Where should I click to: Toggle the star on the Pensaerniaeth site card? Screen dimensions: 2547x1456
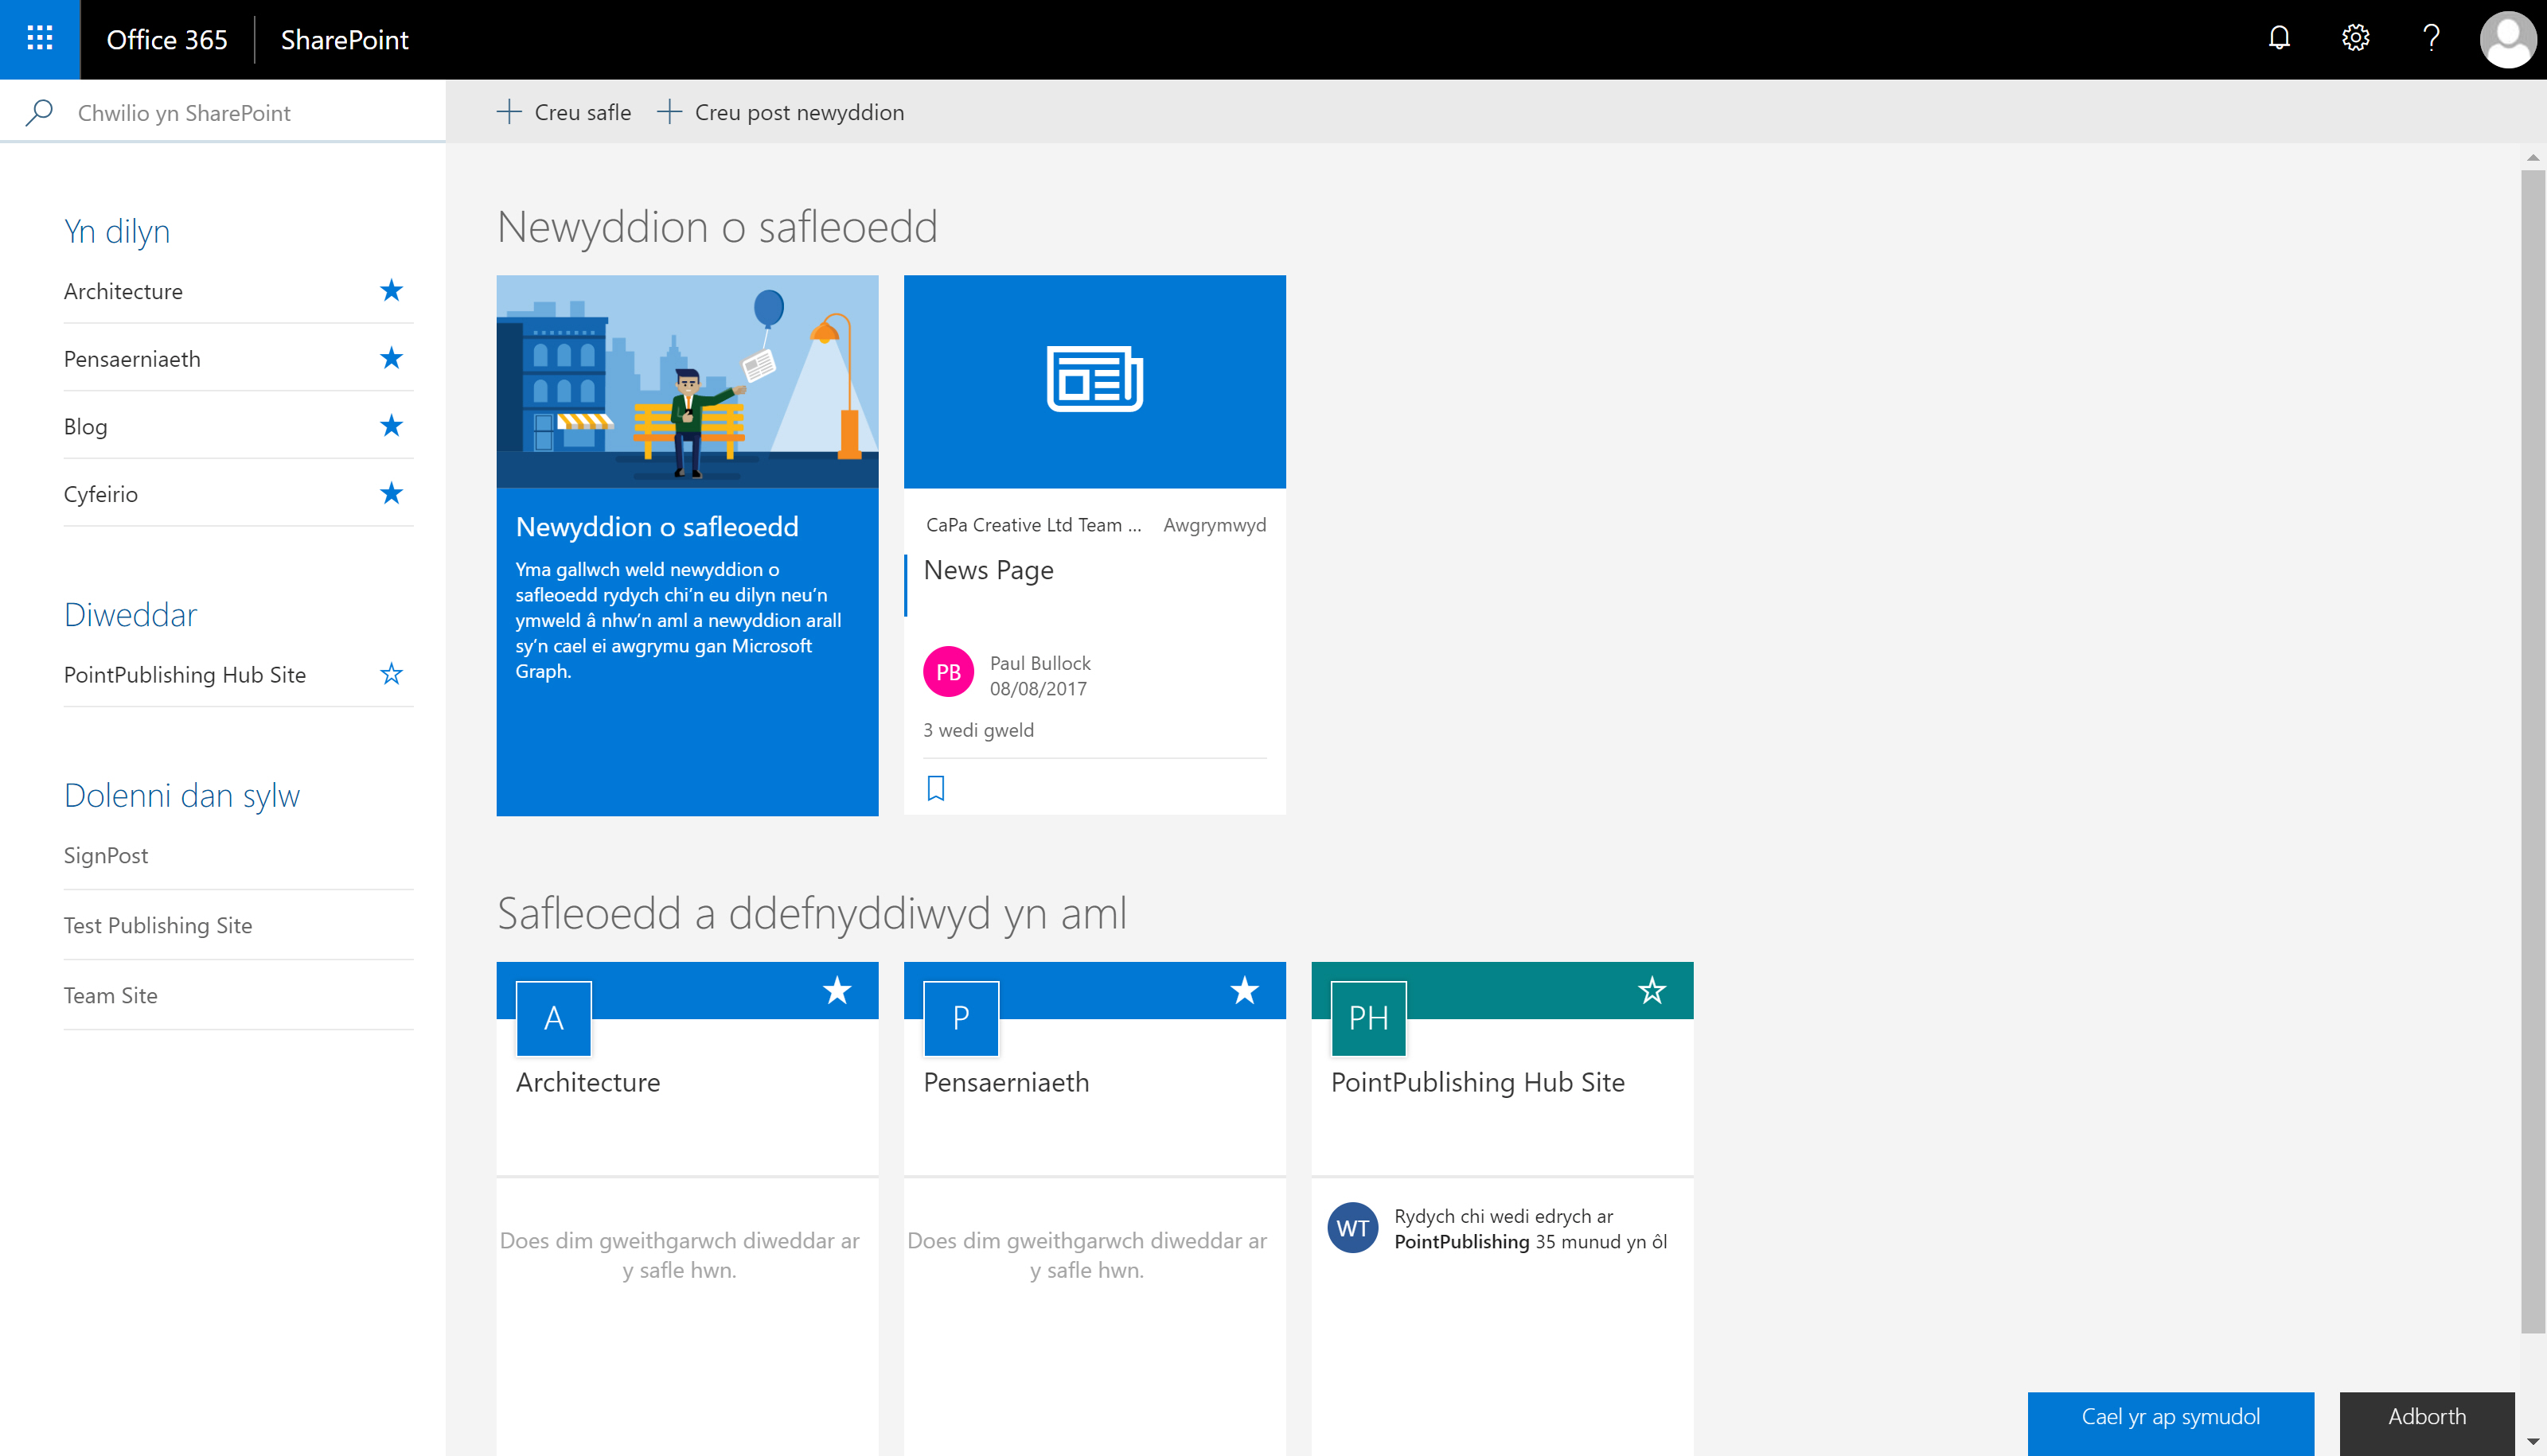(x=1245, y=991)
